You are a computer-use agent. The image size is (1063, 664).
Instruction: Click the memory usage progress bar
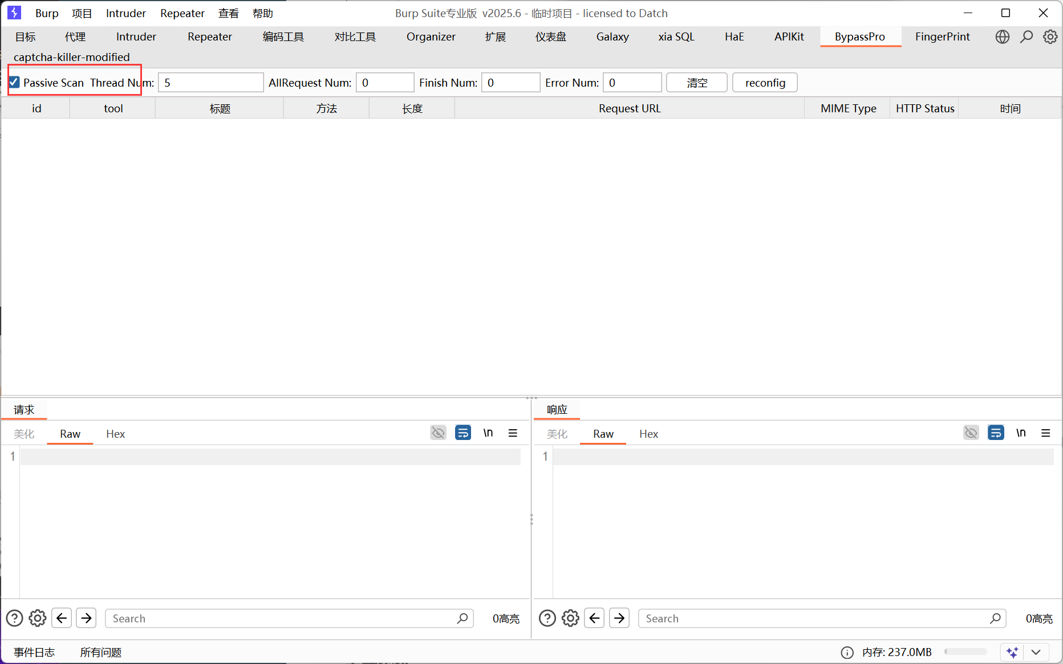[x=965, y=652]
